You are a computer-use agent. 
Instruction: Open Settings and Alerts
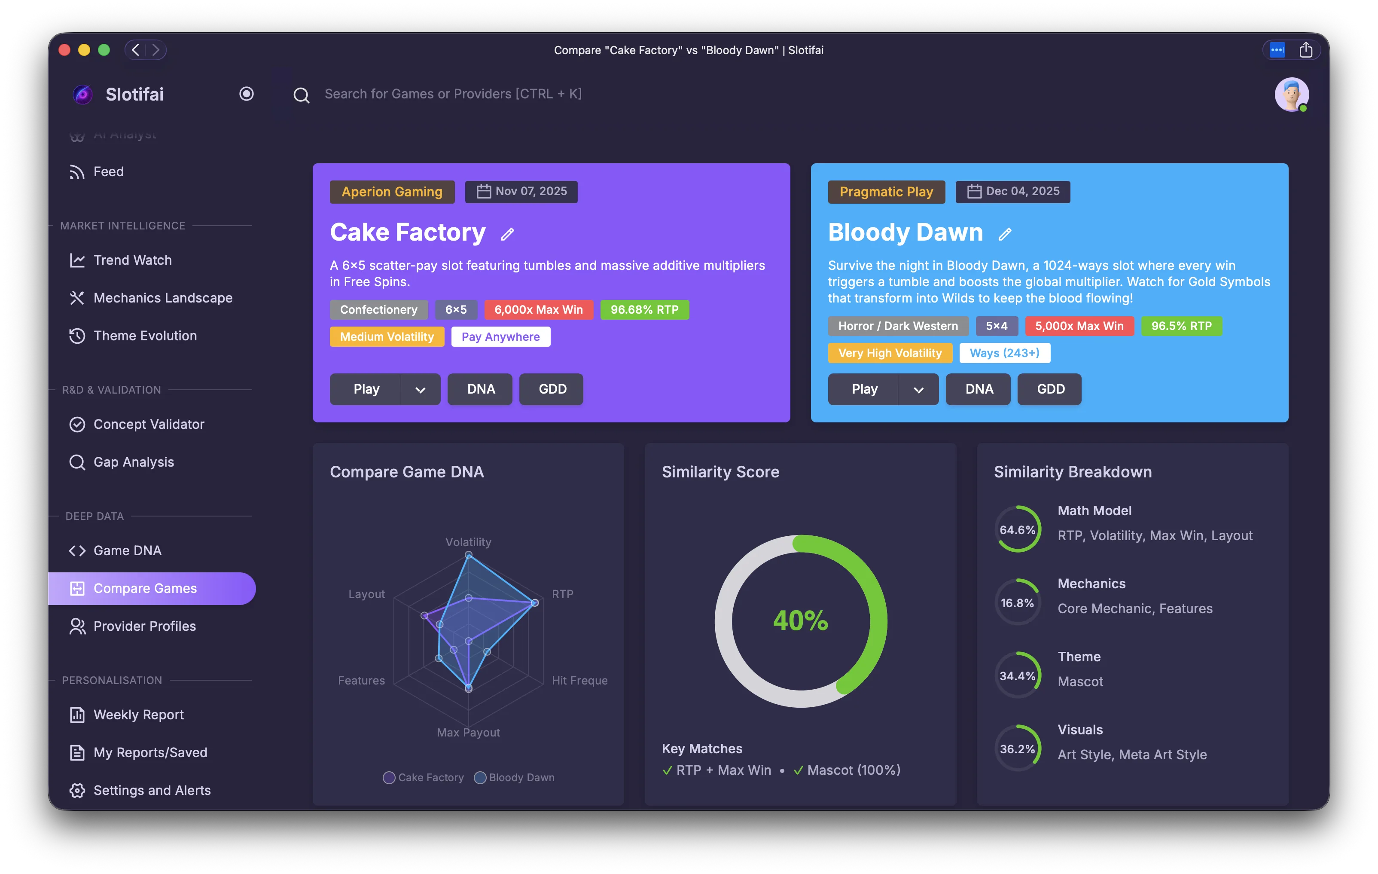coord(152,791)
